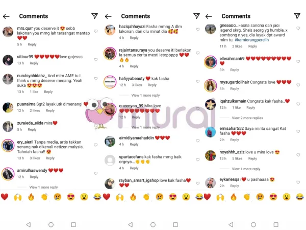
Task: Like rajaintansuraya's comment with heart
Action: click(198, 53)
